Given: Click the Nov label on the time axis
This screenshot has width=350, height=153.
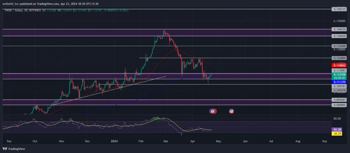Looking at the screenshot, I should click(62, 141).
